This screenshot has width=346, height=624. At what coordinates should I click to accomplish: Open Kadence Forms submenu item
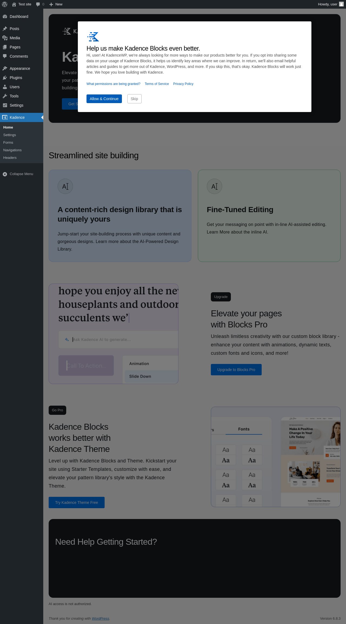pyautogui.click(x=22, y=143)
